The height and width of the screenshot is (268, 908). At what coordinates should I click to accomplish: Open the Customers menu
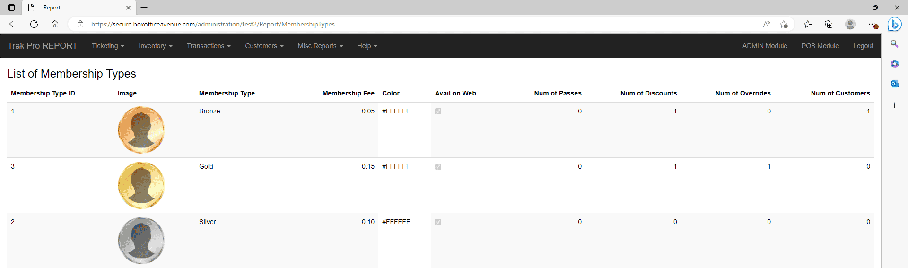tap(264, 46)
